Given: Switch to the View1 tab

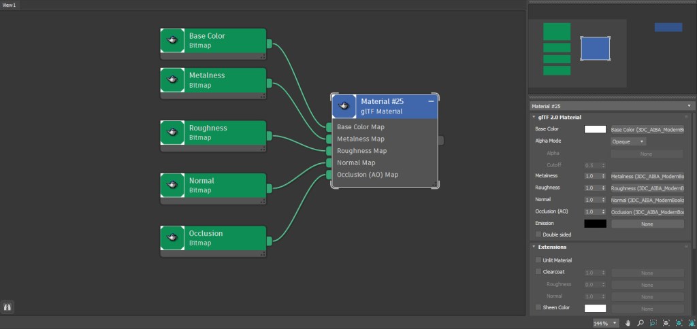Looking at the screenshot, I should (10, 5).
